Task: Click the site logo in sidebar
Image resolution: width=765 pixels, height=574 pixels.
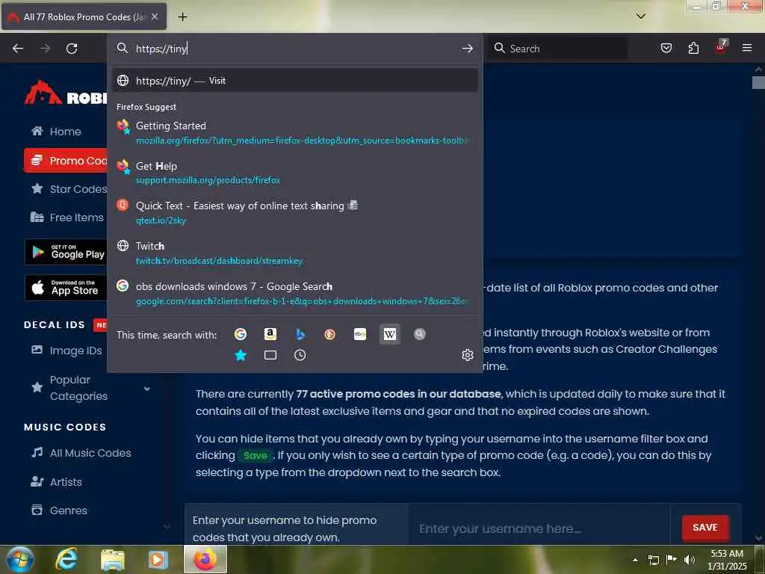Action: click(x=66, y=93)
